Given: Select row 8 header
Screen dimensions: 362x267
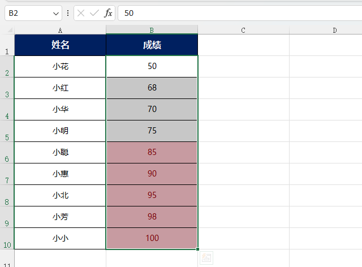Looking at the screenshot, I should pos(7,195).
